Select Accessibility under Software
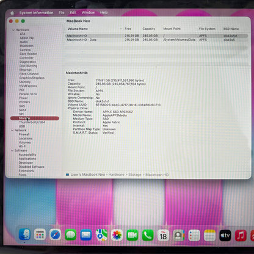The width and height of the screenshot is (254, 254). point(27,154)
